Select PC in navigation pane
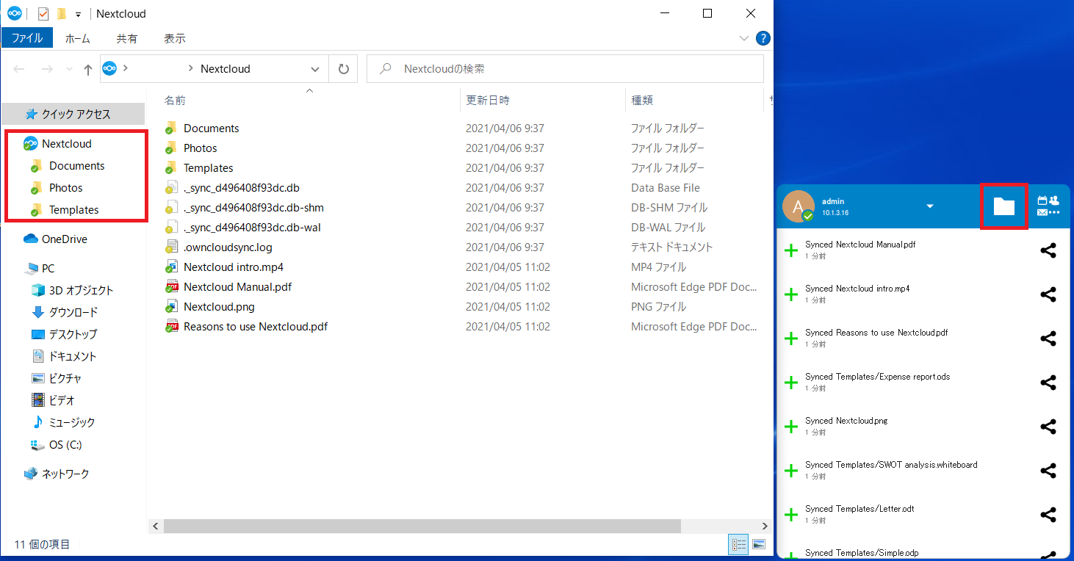The height and width of the screenshot is (561, 1074). coord(48,269)
